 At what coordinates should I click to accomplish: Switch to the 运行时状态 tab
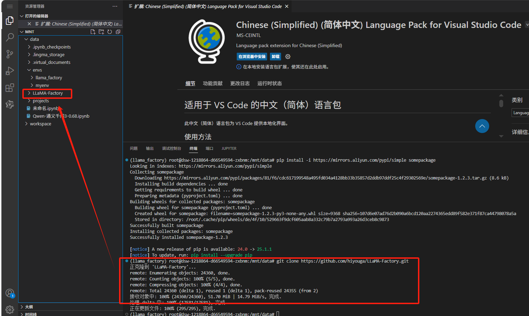click(x=270, y=83)
